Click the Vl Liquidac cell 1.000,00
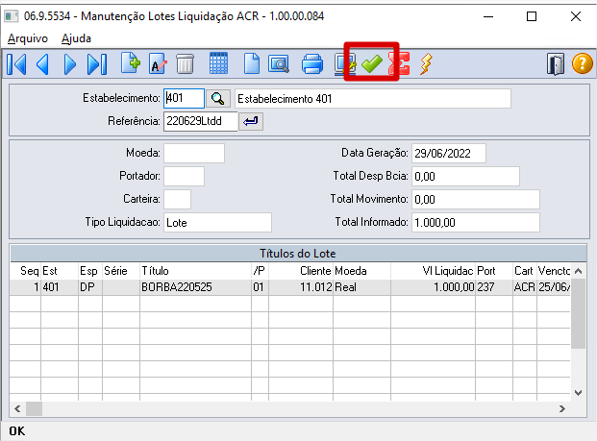597x441 pixels. tap(433, 287)
